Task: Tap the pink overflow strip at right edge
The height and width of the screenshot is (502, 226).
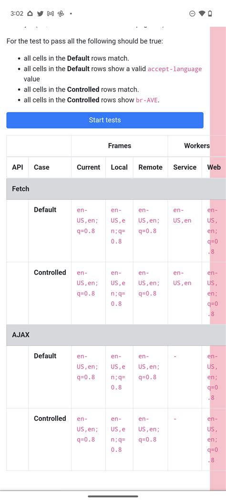Action: click(x=218, y=258)
